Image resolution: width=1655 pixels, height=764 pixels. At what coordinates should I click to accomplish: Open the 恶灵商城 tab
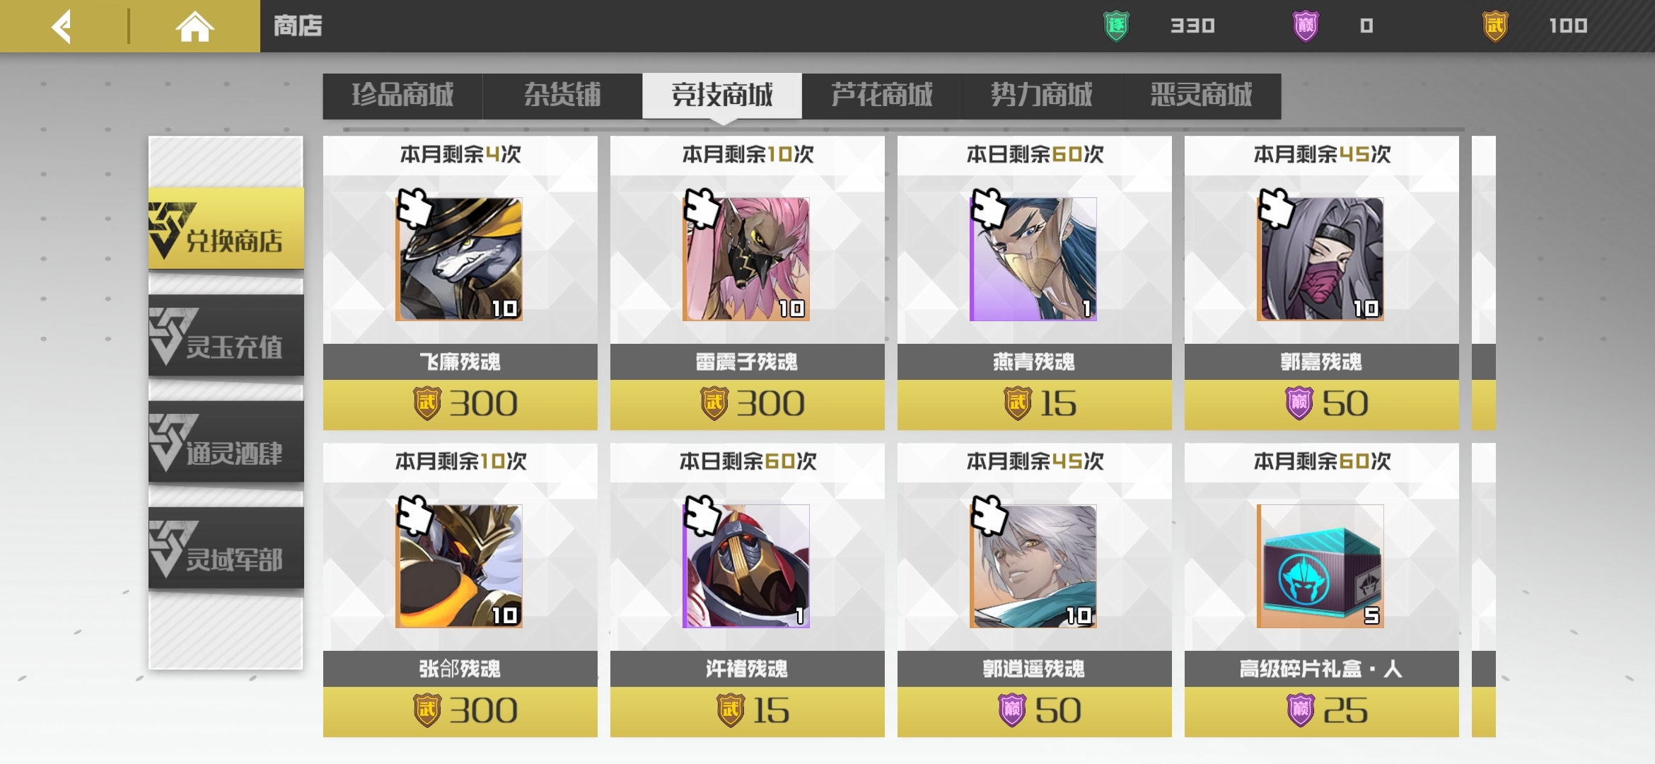click(1202, 95)
